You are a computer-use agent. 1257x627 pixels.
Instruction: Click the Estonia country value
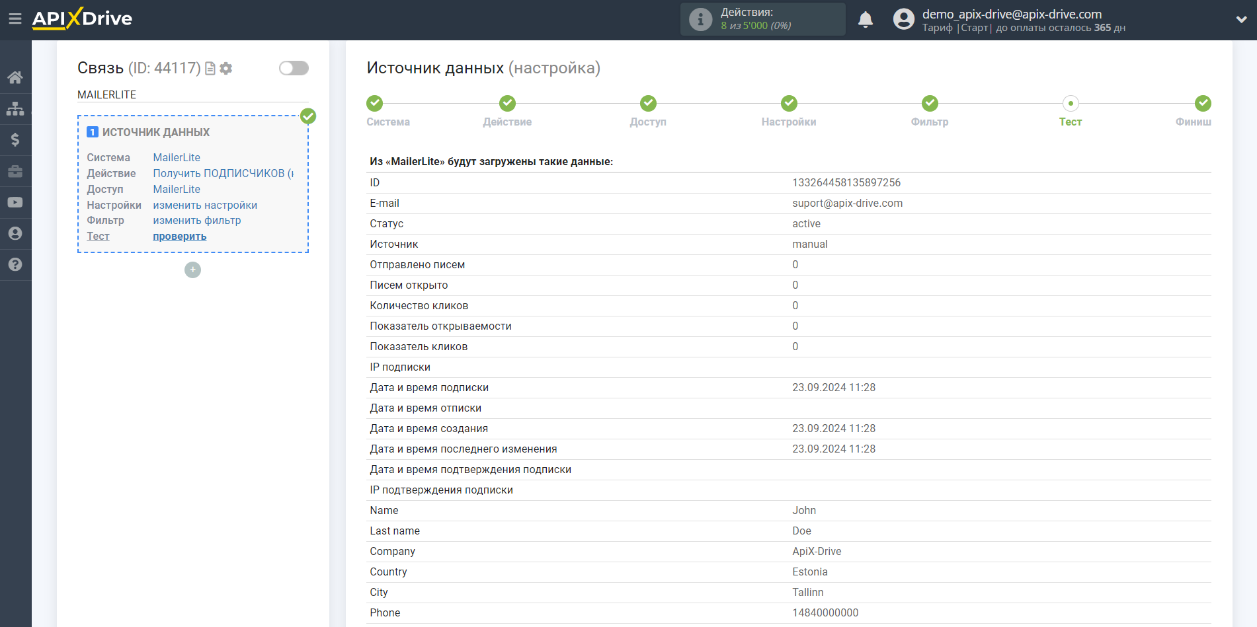[810, 572]
